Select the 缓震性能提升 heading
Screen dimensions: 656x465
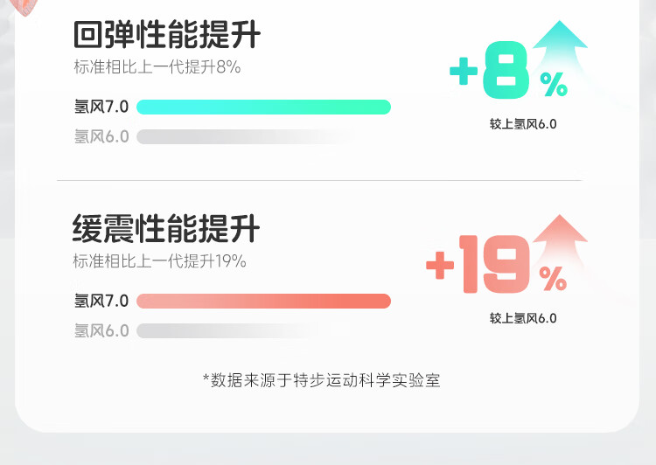tap(166, 230)
